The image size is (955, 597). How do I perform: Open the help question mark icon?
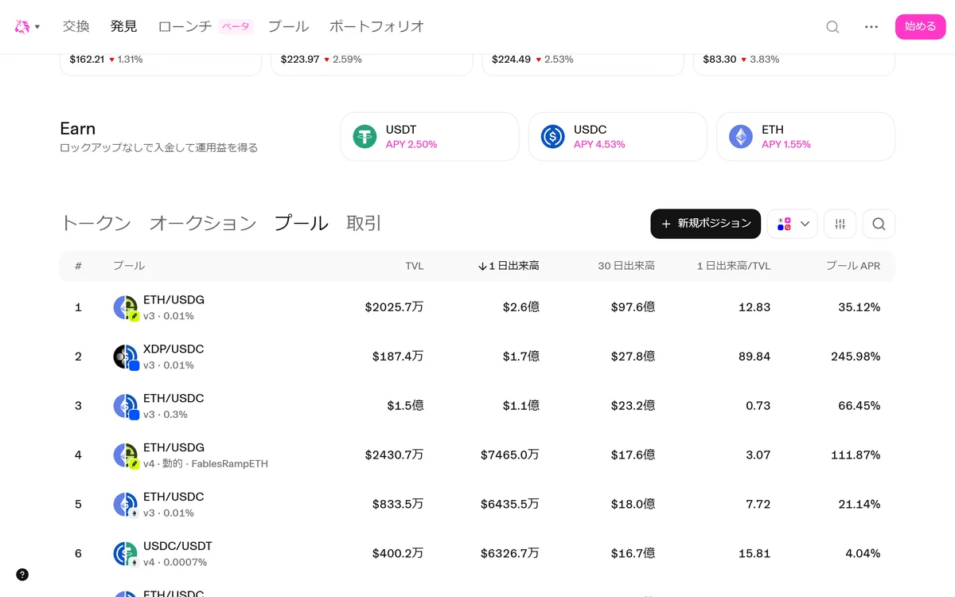pyautogui.click(x=22, y=575)
